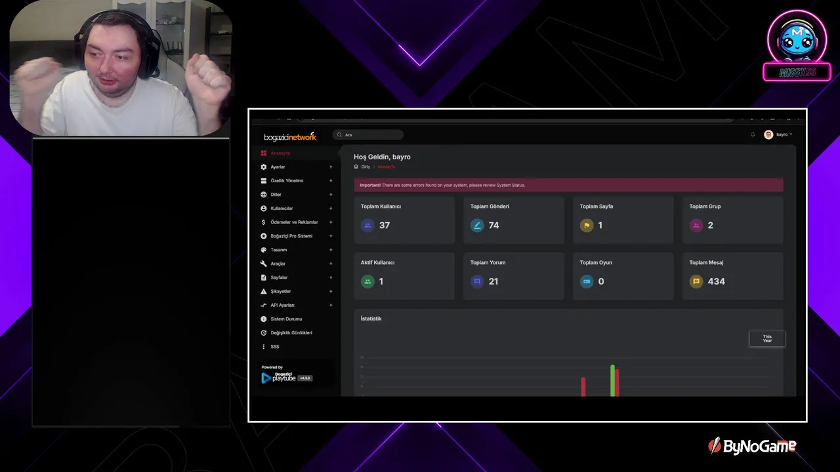Open the This Year statistics dropdown

[x=767, y=339]
